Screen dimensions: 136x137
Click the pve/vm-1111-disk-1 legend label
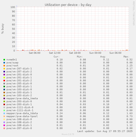click(x=20, y=110)
